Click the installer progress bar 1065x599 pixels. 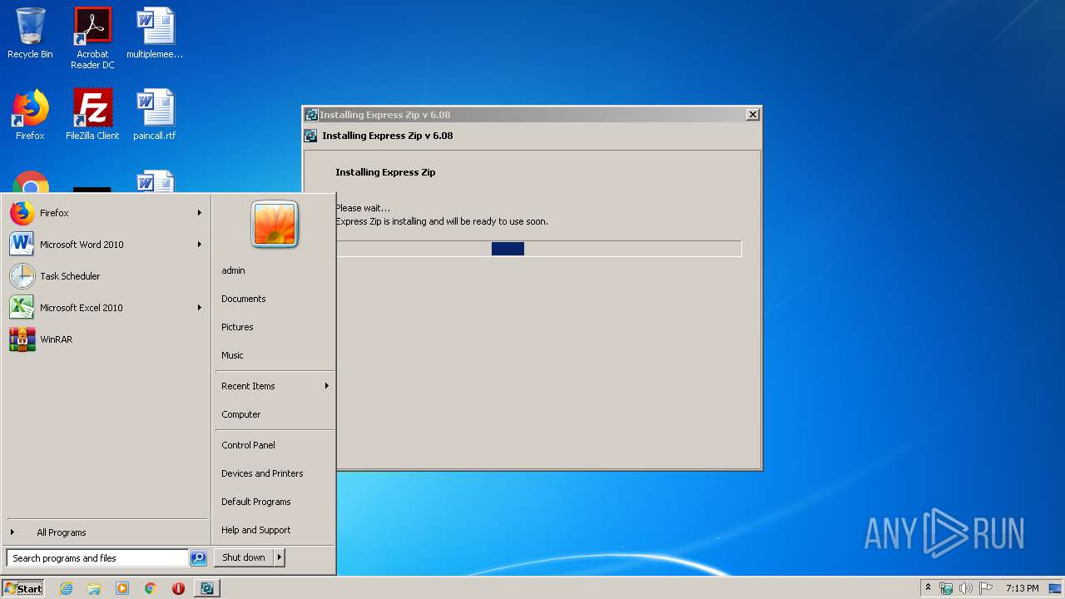pyautogui.click(x=538, y=249)
